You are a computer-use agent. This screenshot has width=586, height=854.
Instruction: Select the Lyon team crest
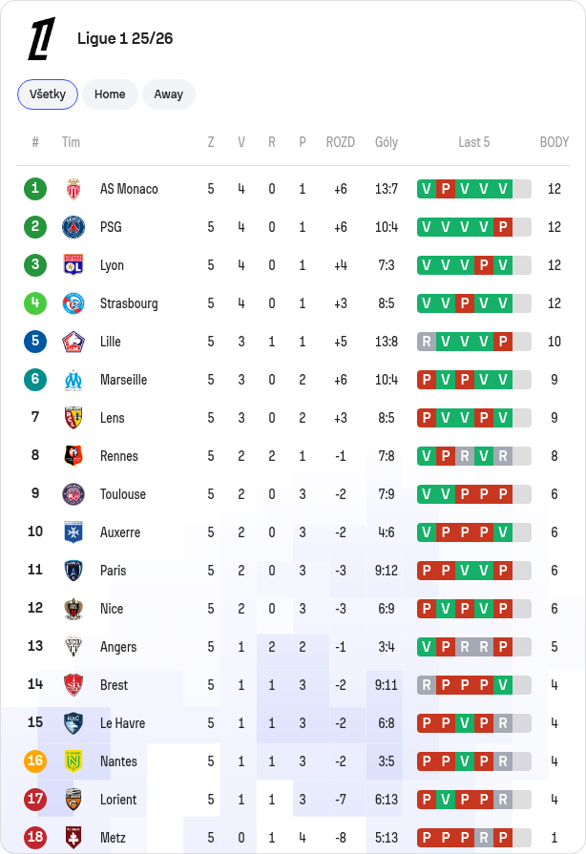click(73, 265)
